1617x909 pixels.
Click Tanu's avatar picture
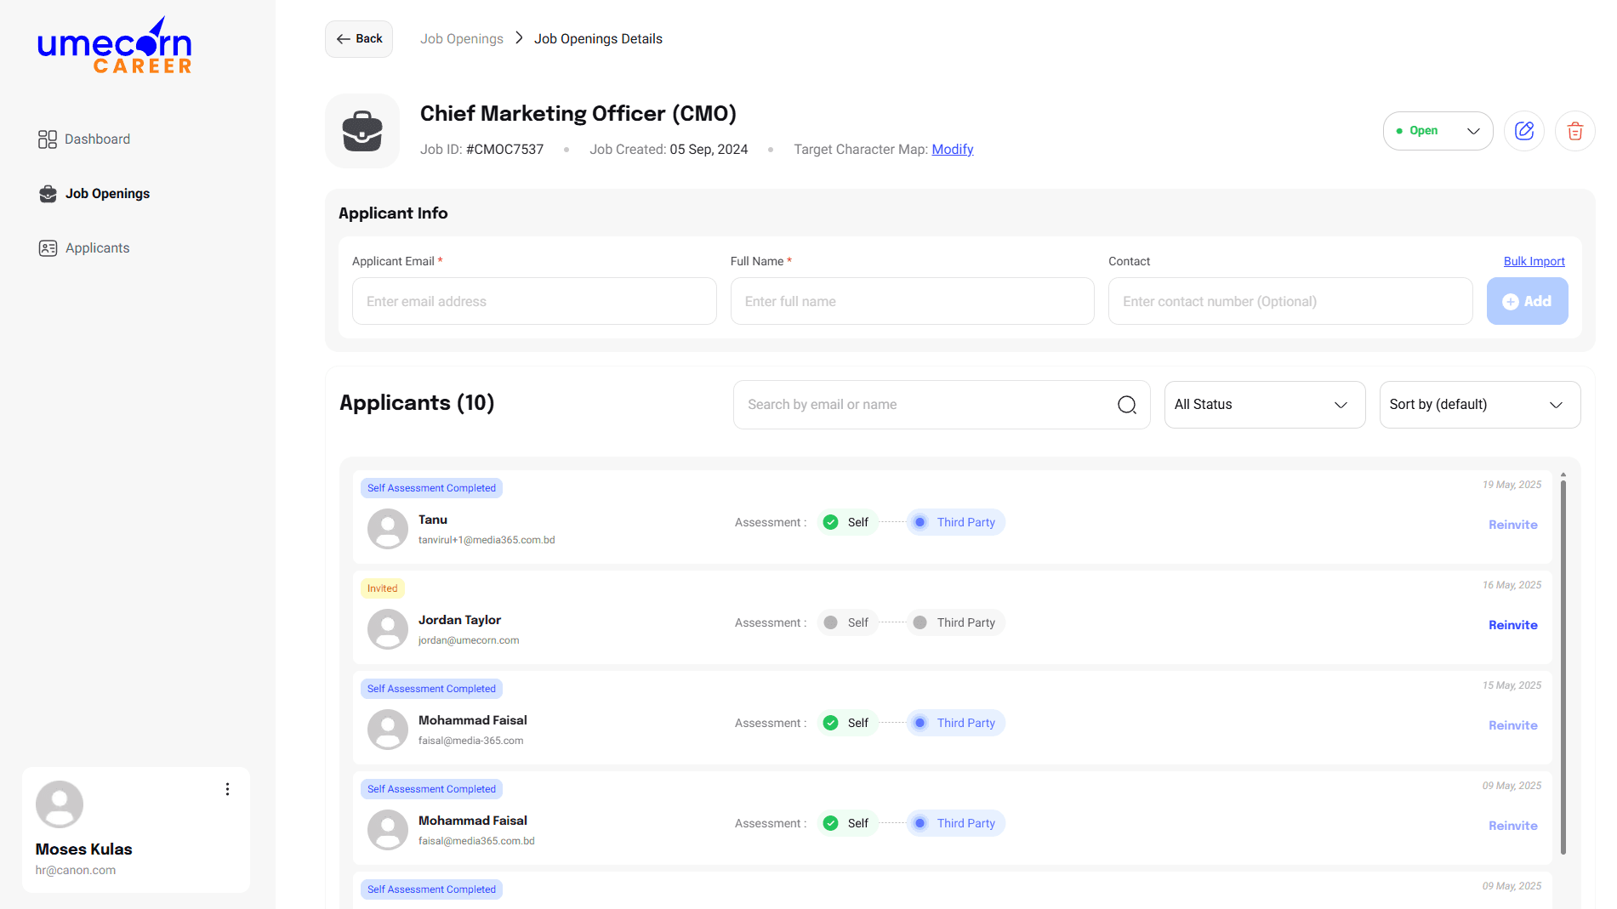(x=388, y=529)
